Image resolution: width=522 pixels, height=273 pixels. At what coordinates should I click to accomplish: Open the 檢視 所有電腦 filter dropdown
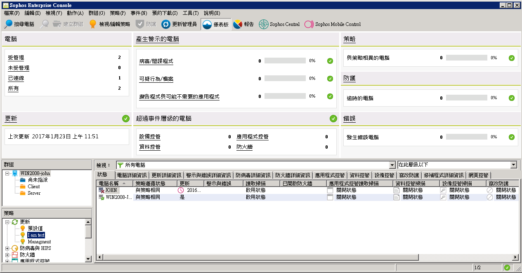pos(392,165)
